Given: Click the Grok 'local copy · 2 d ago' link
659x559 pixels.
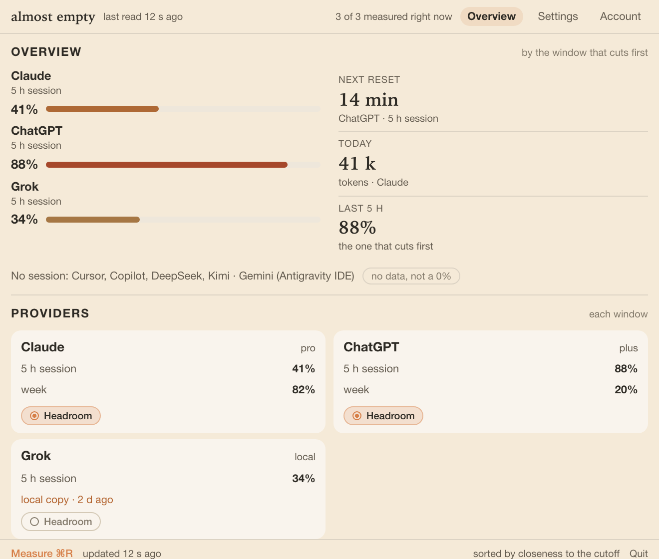Looking at the screenshot, I should click(x=67, y=500).
